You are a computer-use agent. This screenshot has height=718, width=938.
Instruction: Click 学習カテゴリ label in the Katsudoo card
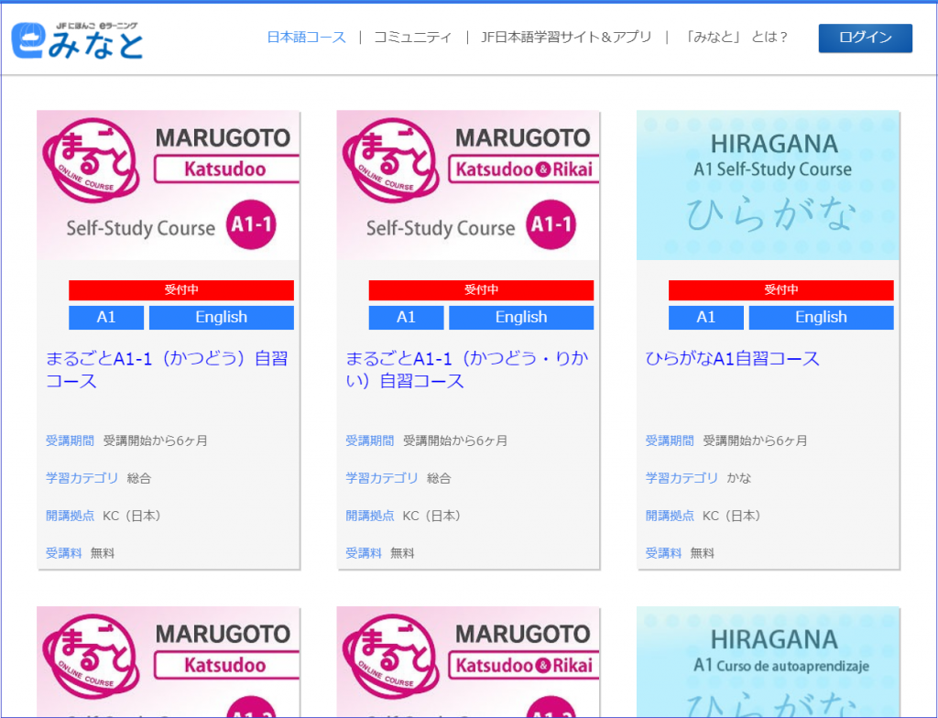pos(82,478)
